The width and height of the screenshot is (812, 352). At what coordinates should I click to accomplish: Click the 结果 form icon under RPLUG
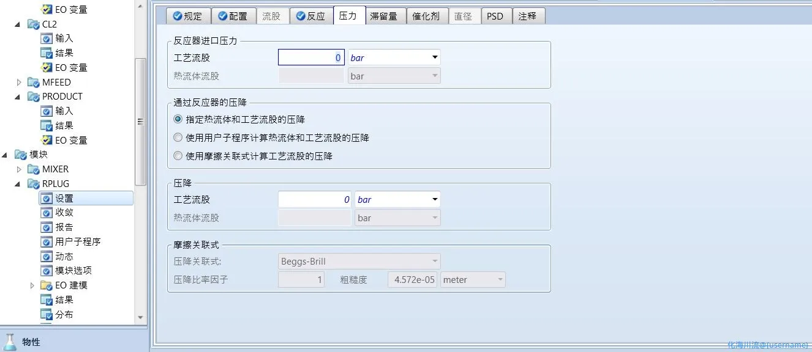point(47,300)
